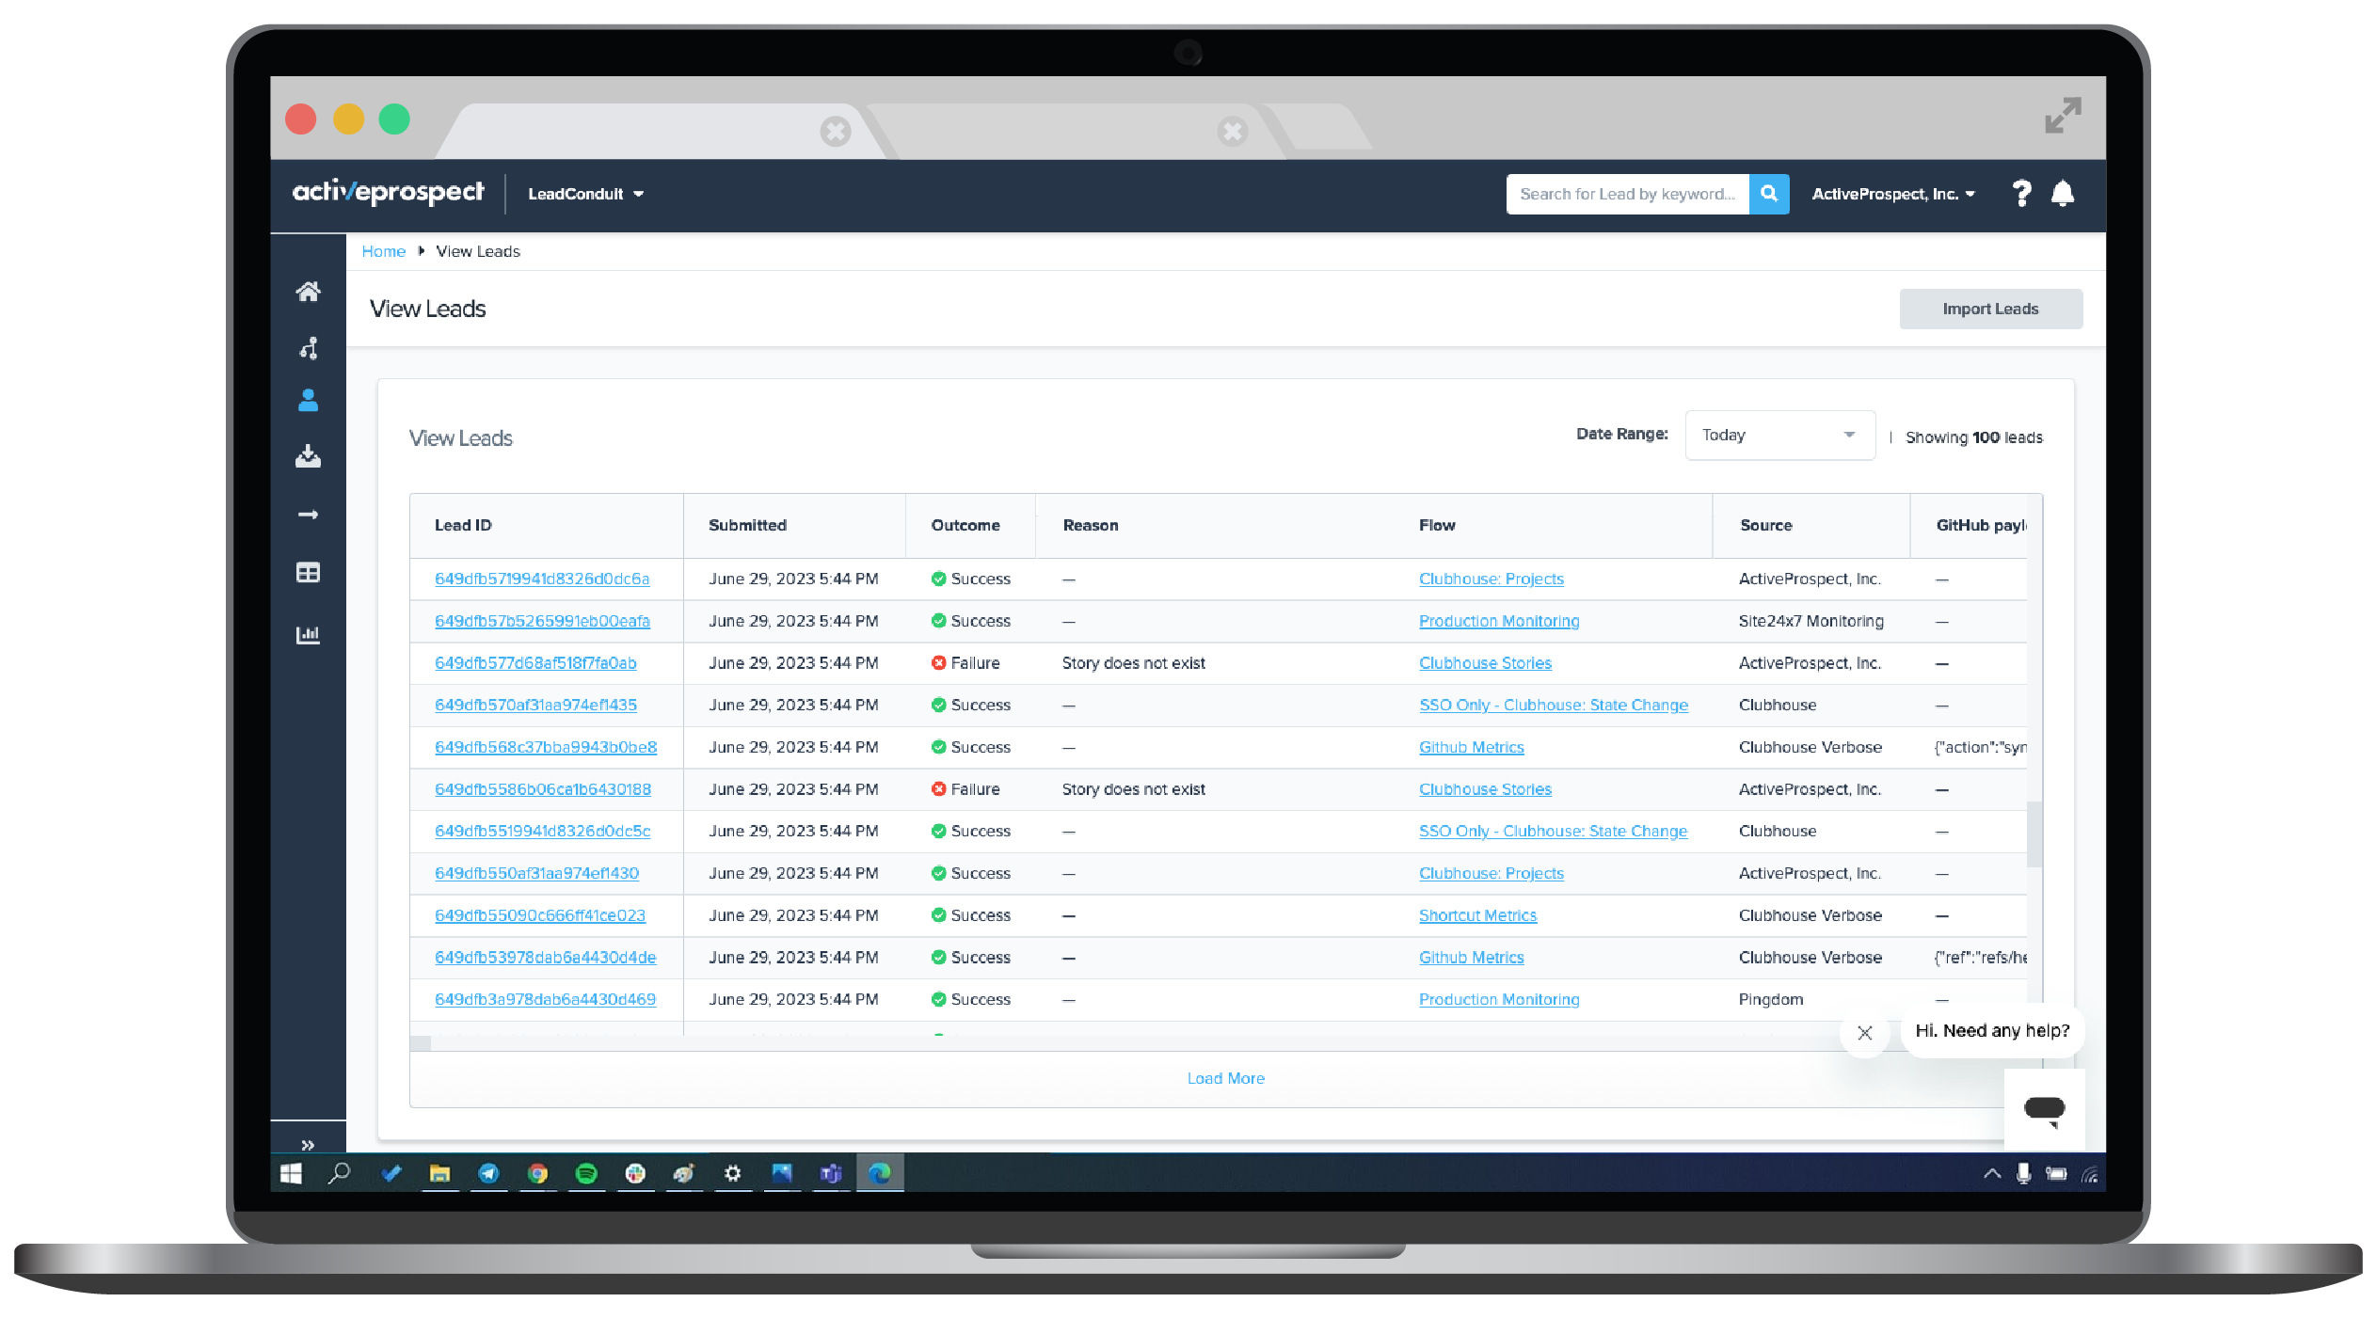Click the Import Leads button

pos(1990,309)
